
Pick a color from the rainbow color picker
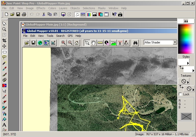pyautogui.click(x=186, y=39)
